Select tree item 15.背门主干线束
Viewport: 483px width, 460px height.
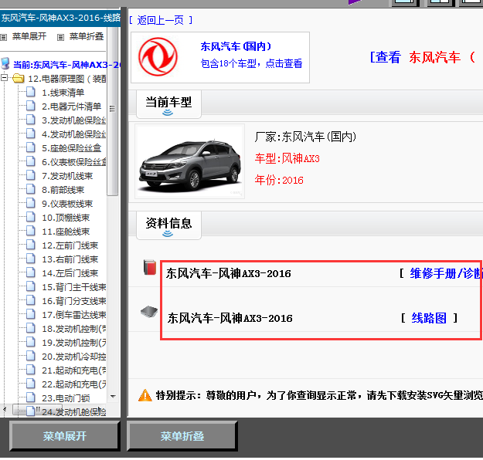74,287
